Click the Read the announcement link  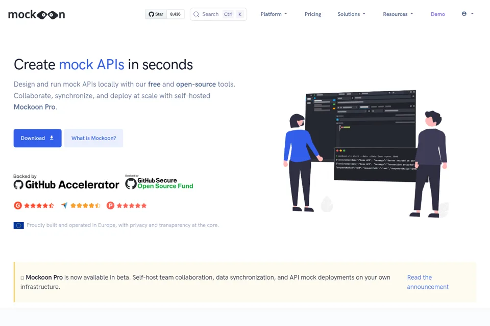[428, 282]
